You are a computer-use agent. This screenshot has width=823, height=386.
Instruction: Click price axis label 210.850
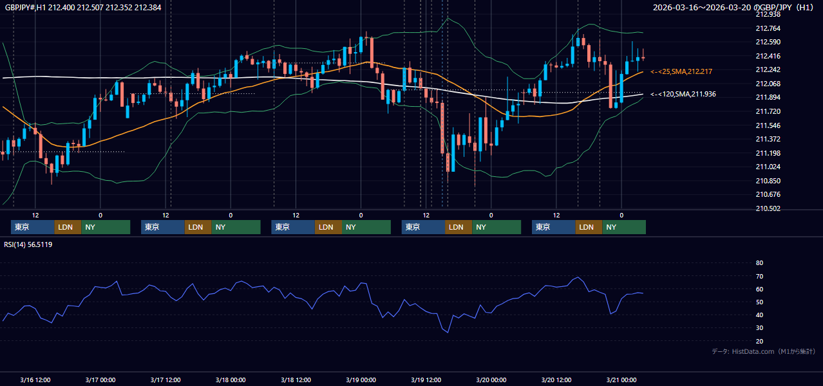point(768,181)
